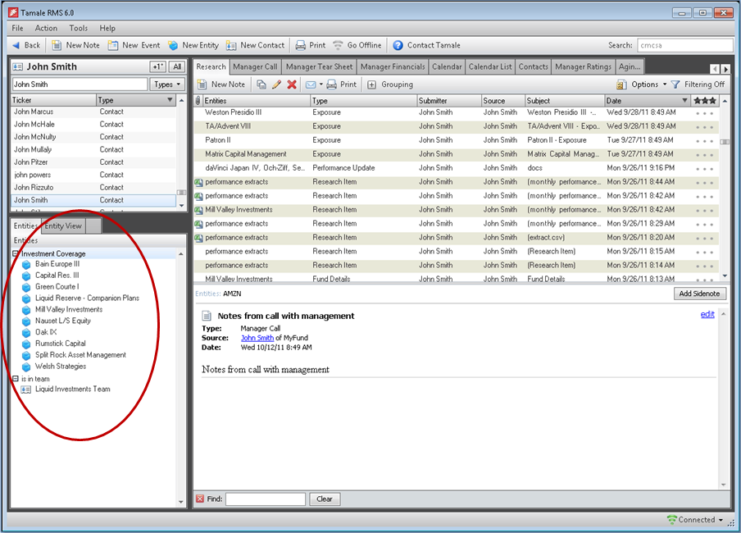Focus the Search field
Image resolution: width=741 pixels, height=533 pixels.
[684, 45]
